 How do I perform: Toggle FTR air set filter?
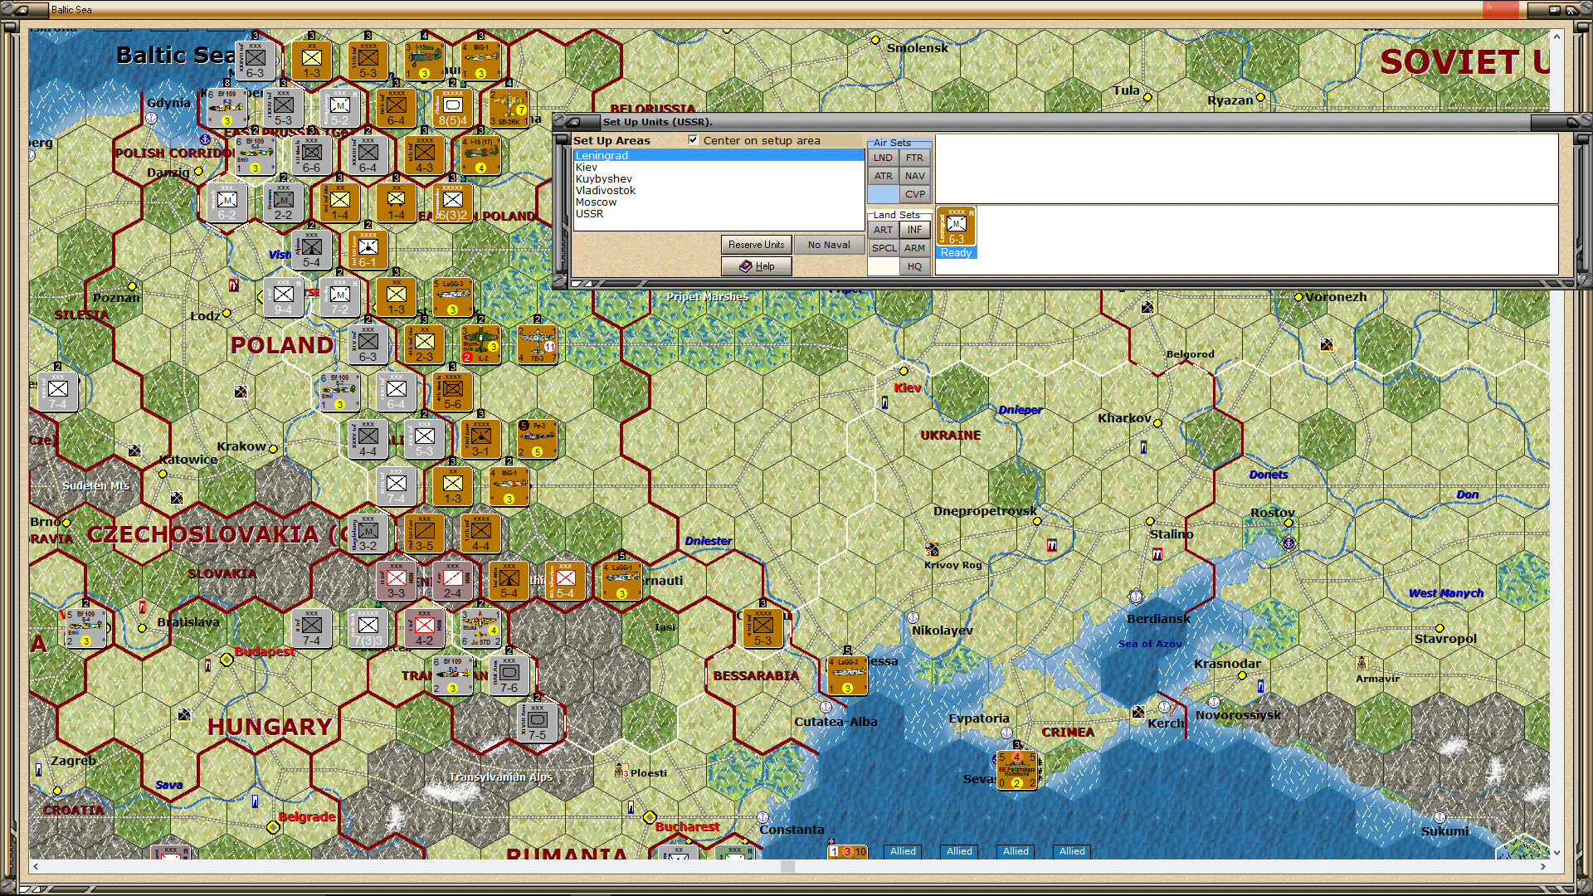click(x=914, y=158)
